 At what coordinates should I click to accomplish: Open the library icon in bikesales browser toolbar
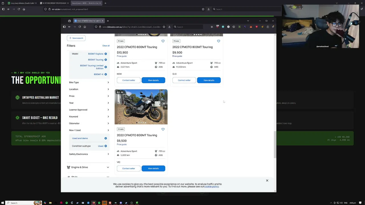click(212, 27)
